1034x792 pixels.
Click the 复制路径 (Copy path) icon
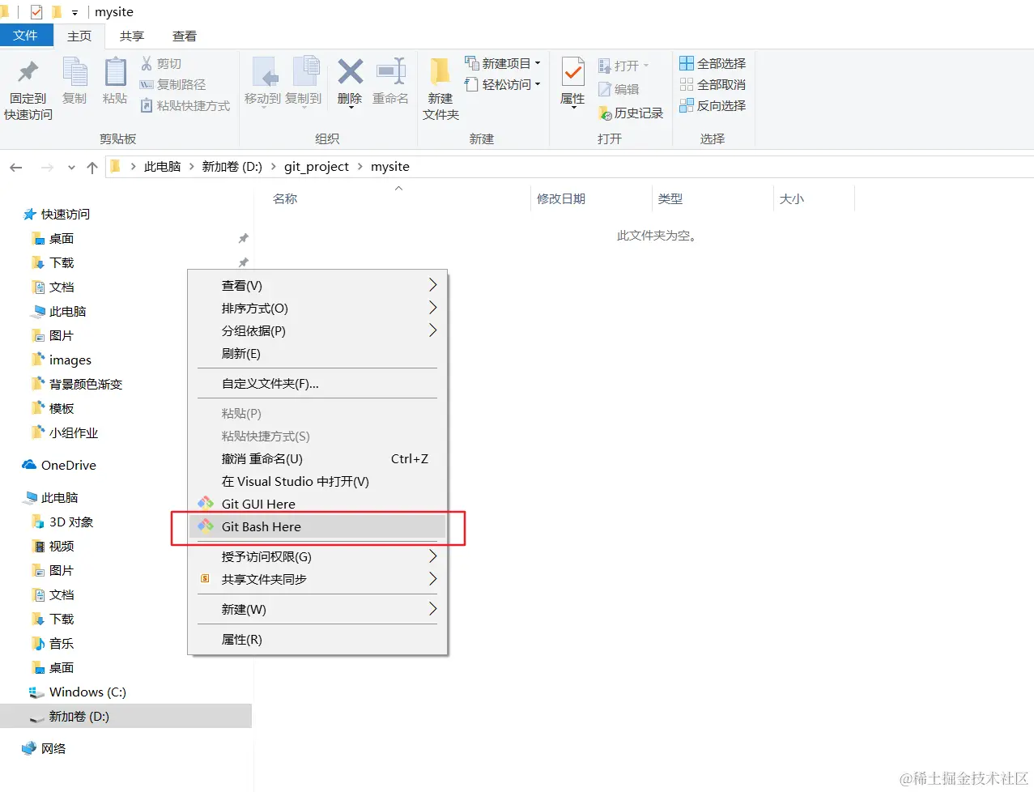click(x=148, y=83)
